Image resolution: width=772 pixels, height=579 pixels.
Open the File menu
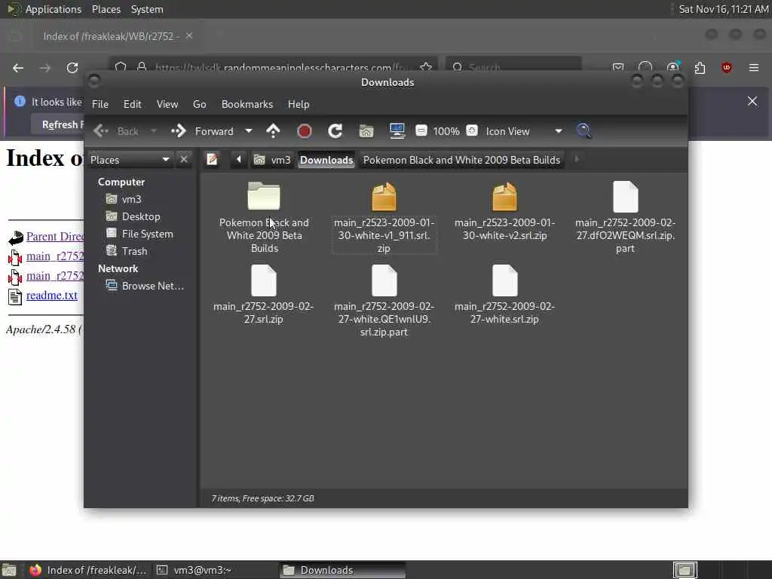point(100,104)
